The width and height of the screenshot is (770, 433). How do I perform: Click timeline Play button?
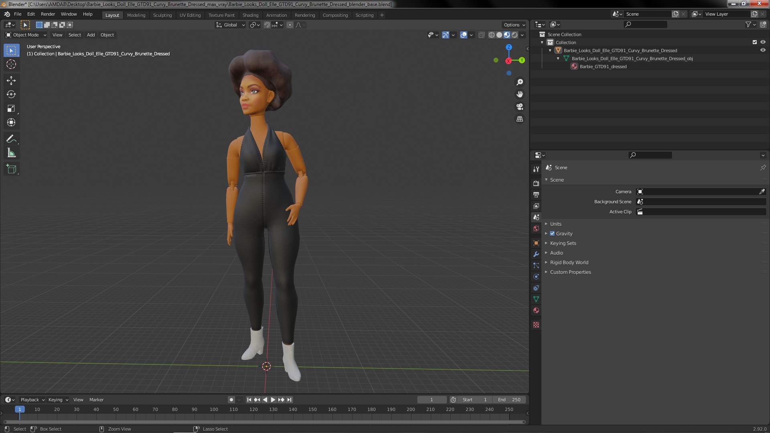tap(273, 400)
